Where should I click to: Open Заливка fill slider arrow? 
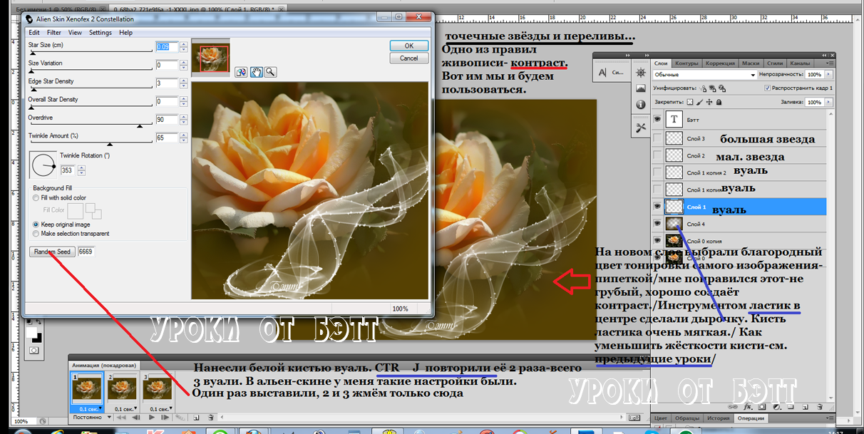[x=828, y=102]
